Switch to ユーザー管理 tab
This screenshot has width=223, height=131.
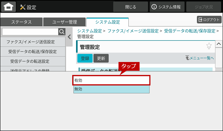65,22
